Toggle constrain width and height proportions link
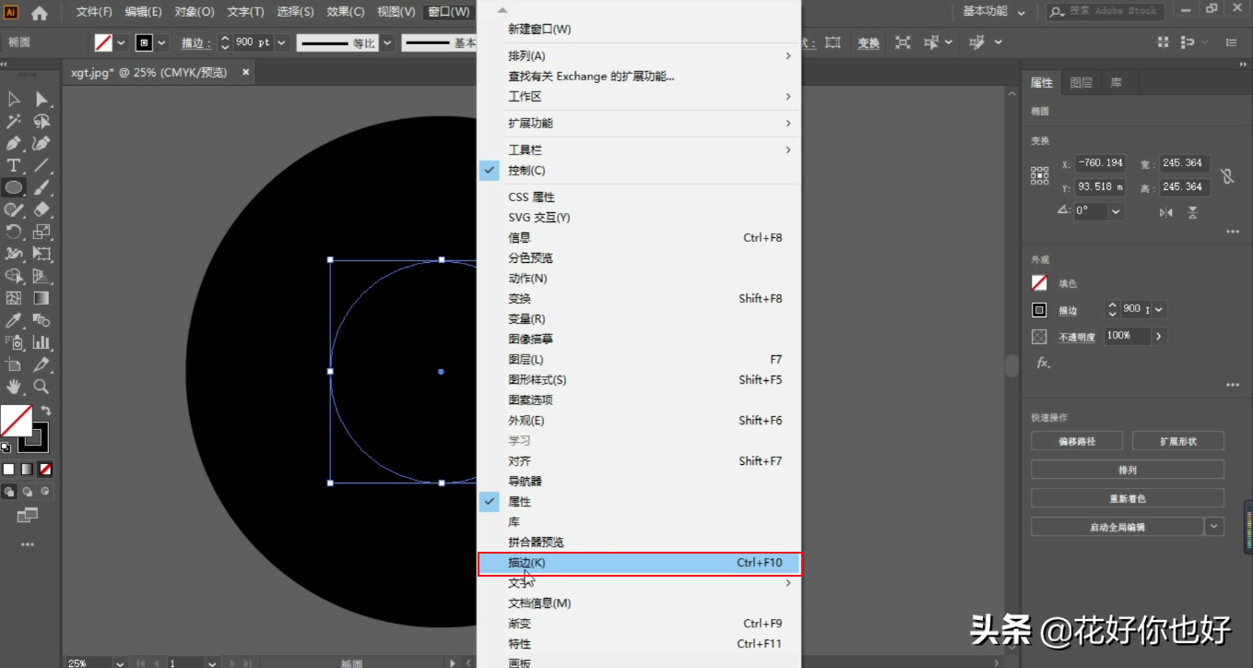Screen dimensions: 1253x668 pyautogui.click(x=1226, y=175)
